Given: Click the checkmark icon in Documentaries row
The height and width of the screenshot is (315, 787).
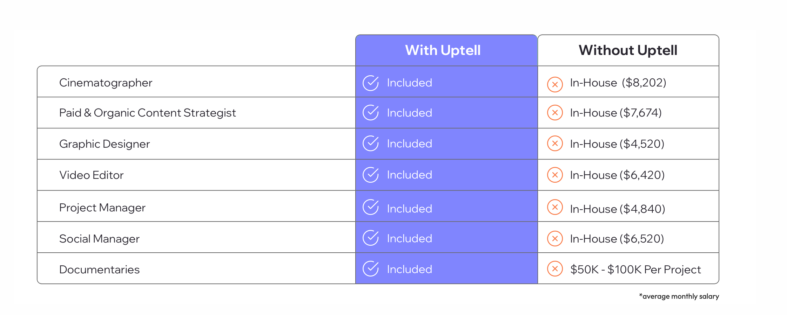Looking at the screenshot, I should [x=370, y=268].
